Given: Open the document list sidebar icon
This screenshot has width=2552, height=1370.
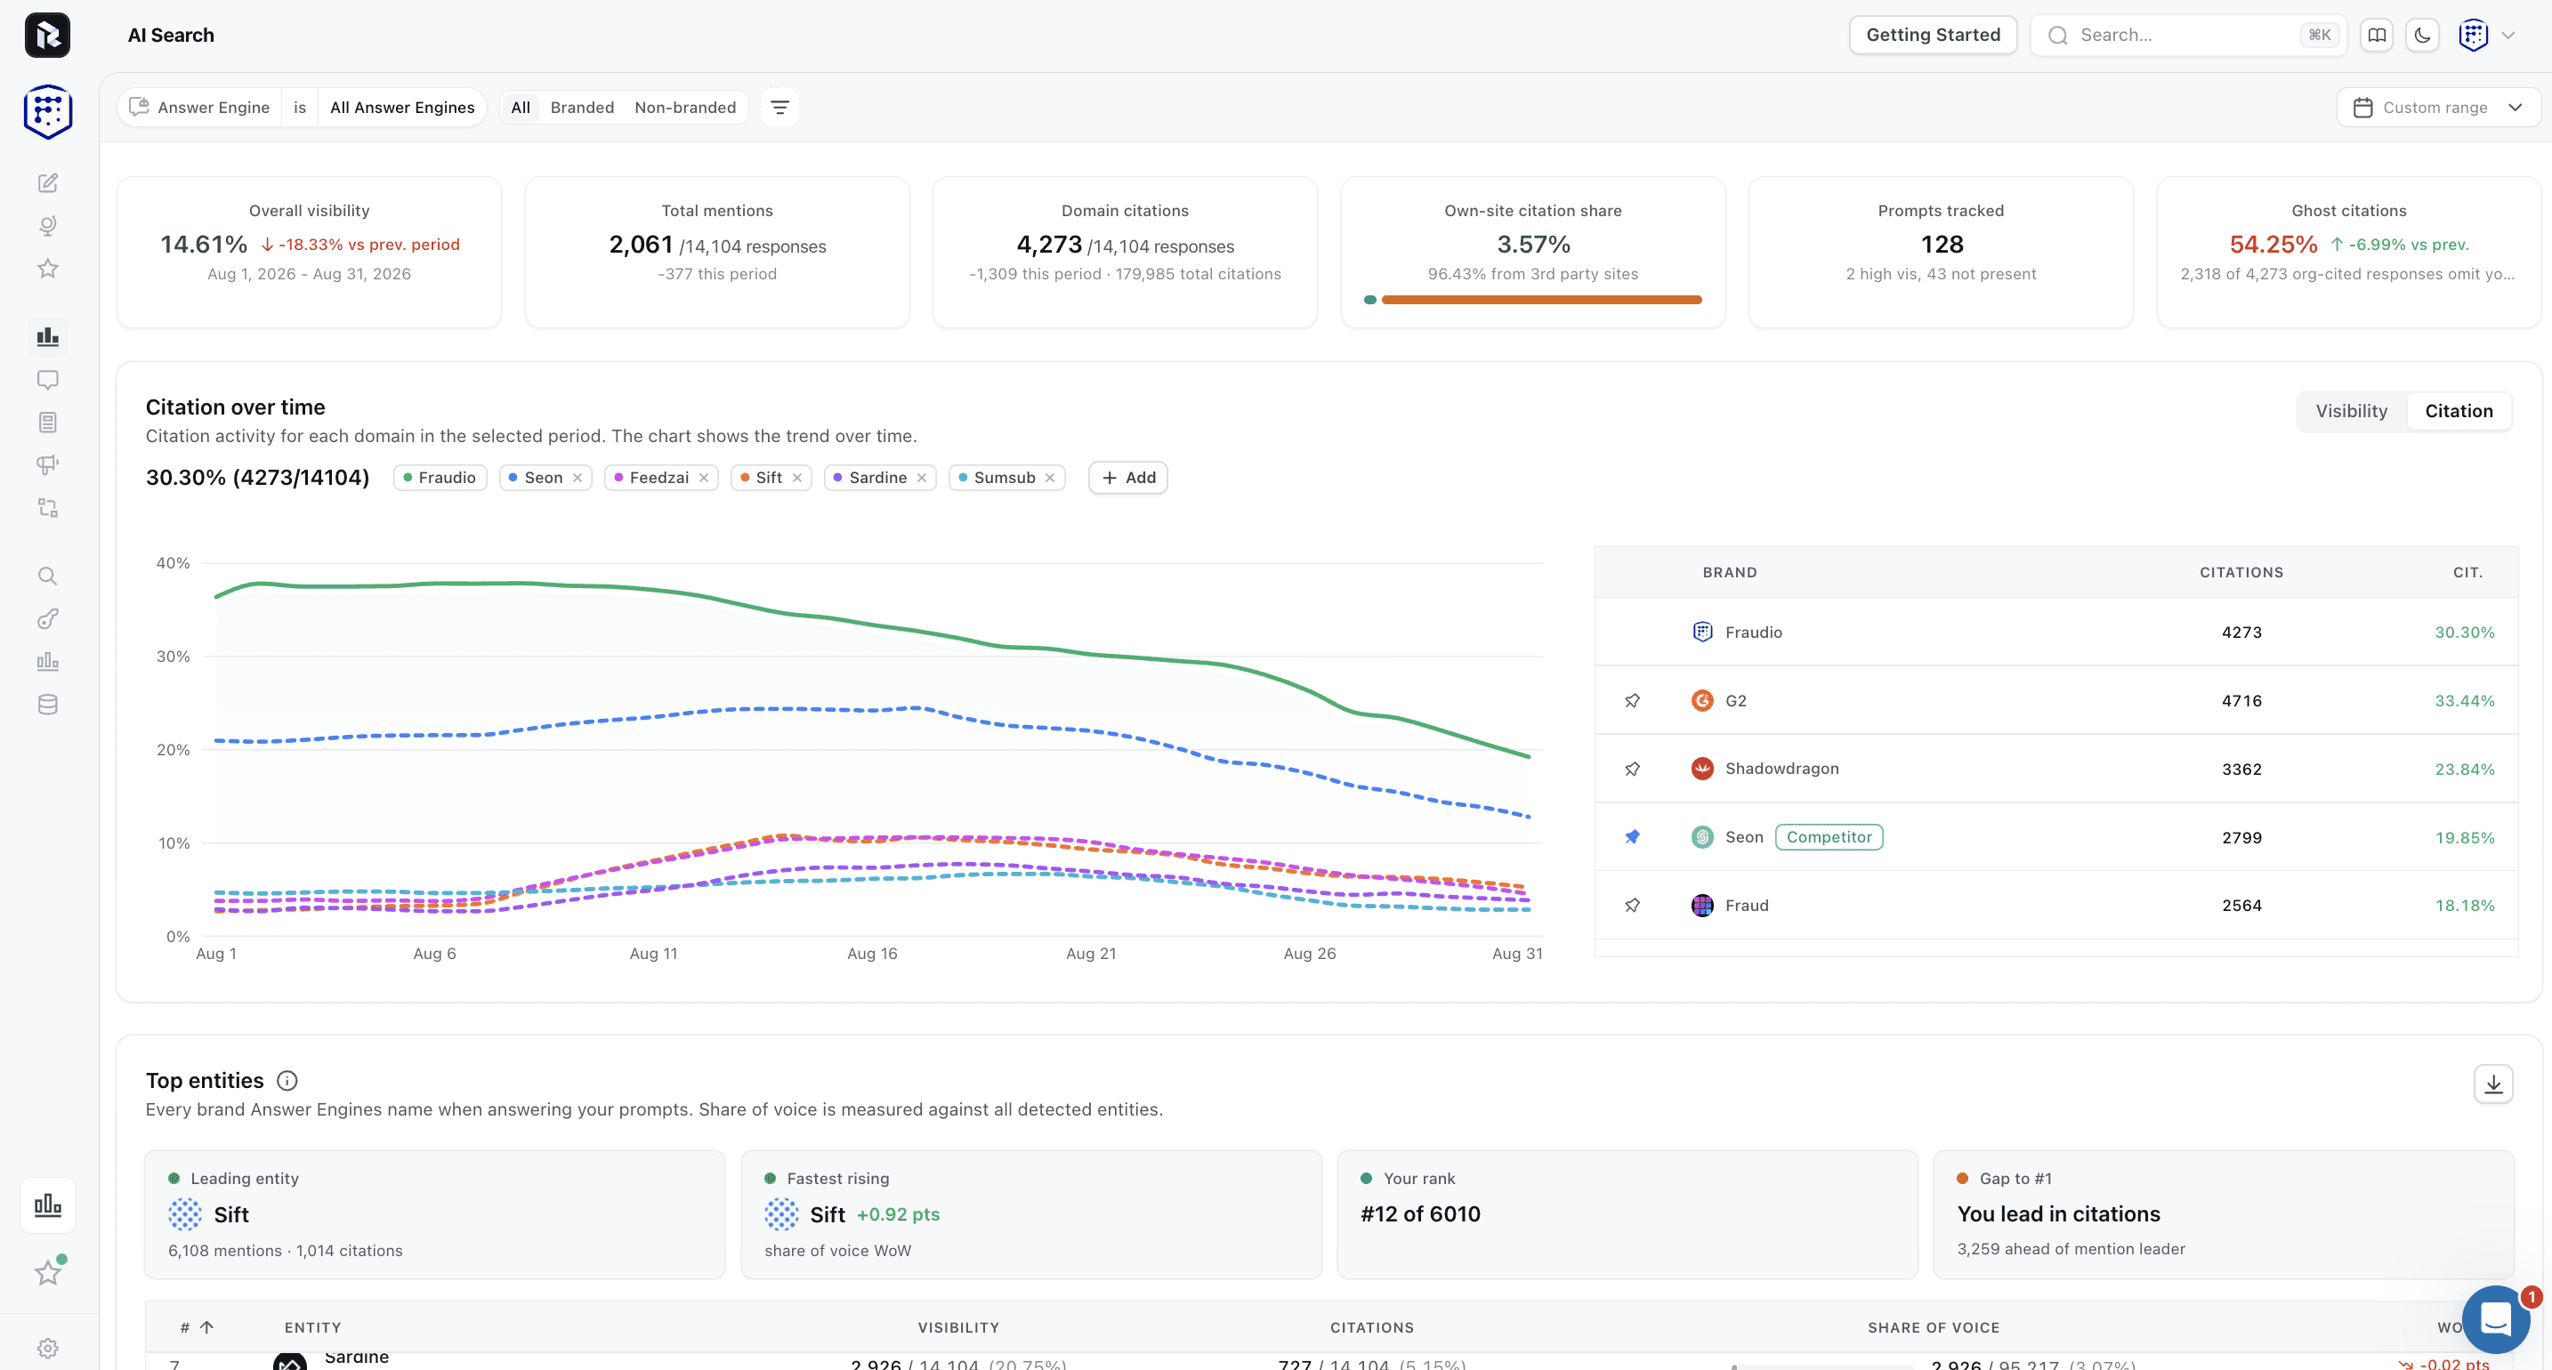Looking at the screenshot, I should 47,423.
